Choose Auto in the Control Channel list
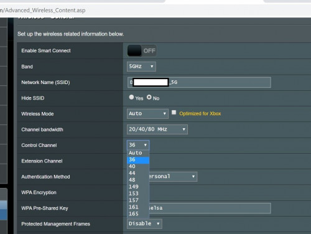 pos(138,153)
